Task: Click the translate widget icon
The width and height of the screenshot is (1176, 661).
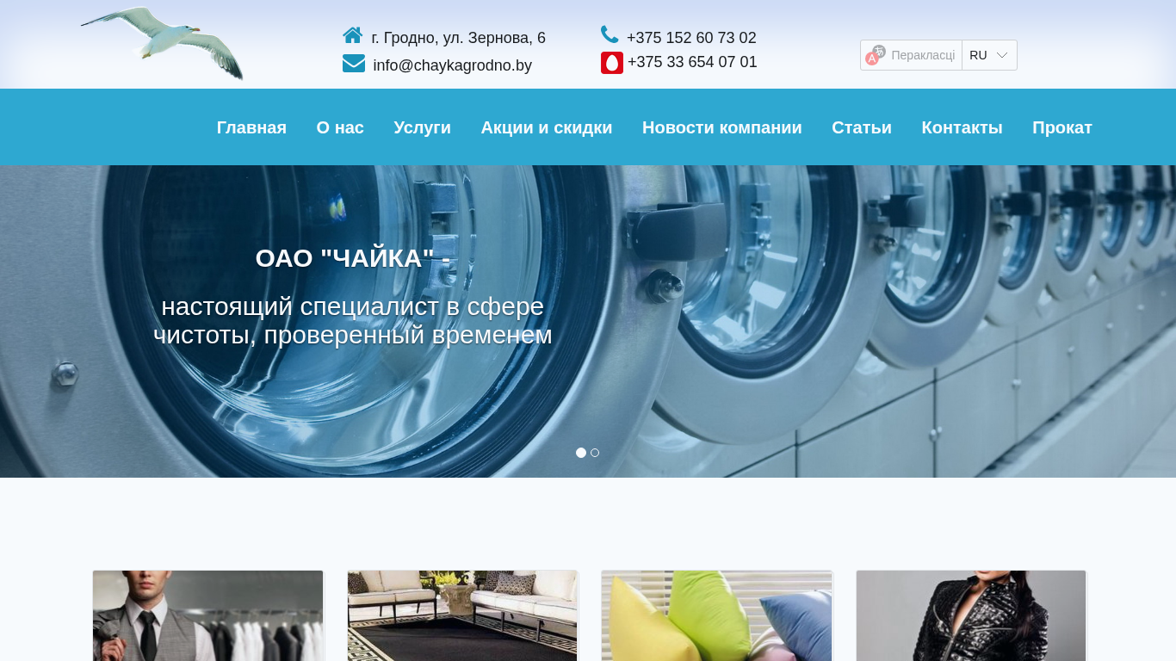Action: (876, 55)
